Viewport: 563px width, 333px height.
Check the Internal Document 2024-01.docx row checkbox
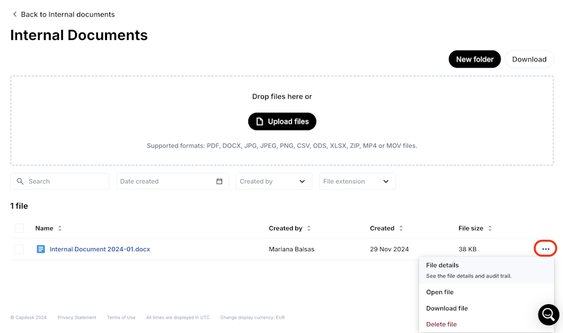tap(19, 249)
